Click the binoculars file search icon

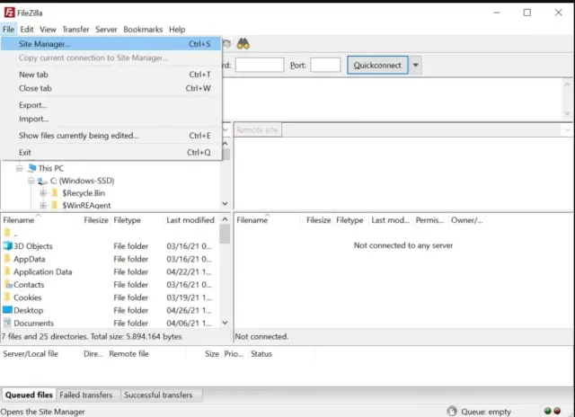tap(243, 43)
